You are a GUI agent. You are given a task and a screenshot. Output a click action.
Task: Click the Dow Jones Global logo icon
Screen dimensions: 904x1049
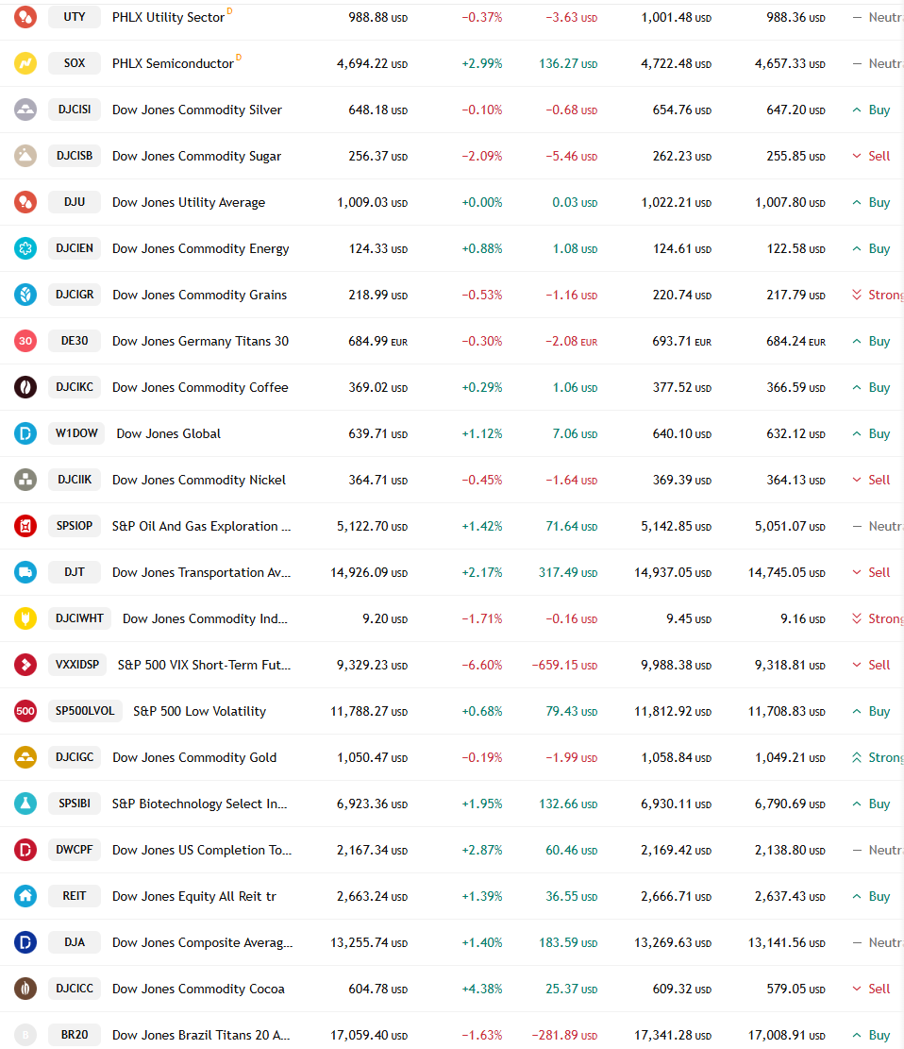coord(25,432)
